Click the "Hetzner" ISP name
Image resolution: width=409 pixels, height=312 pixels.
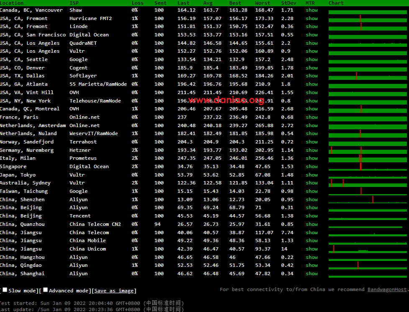tap(80, 150)
